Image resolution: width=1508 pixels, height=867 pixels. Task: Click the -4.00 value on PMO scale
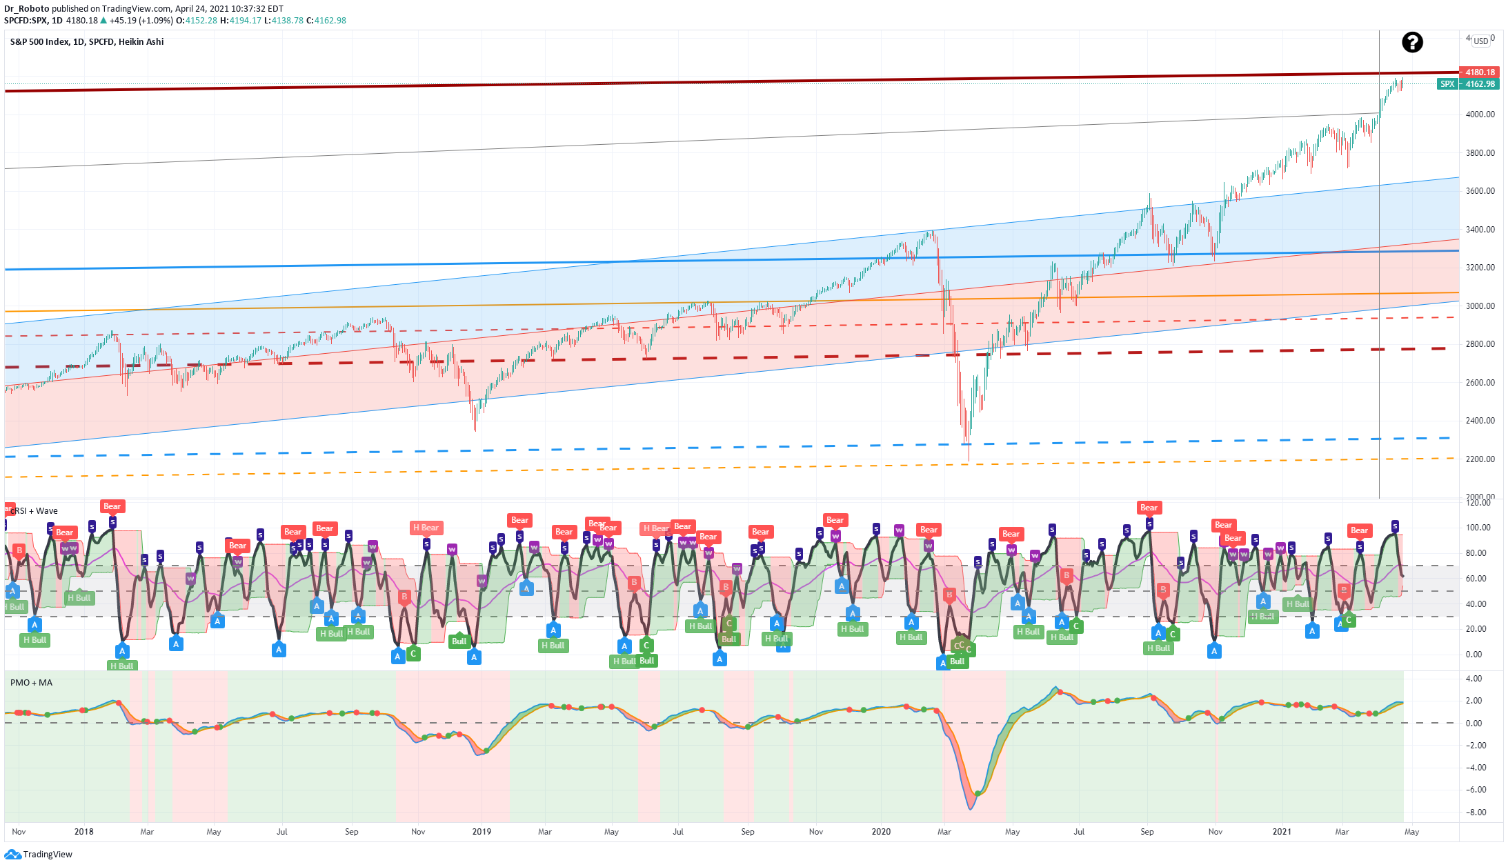pyautogui.click(x=1476, y=768)
